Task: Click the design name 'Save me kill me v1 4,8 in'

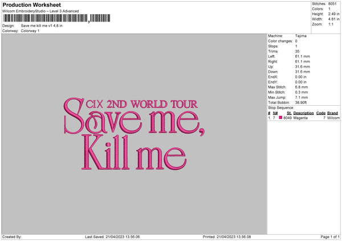Action: pyautogui.click(x=42, y=26)
